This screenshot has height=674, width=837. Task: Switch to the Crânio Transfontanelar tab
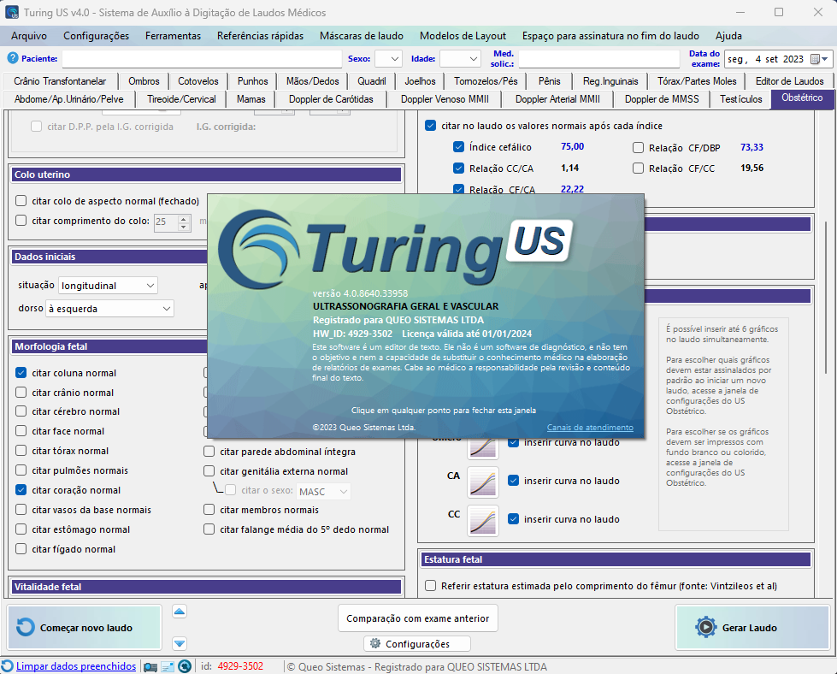pos(60,81)
